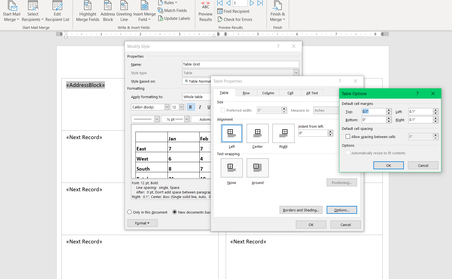Screen dimensions: 452x279
Task: Open Rules dropdown in ribbon
Action: [168, 3]
